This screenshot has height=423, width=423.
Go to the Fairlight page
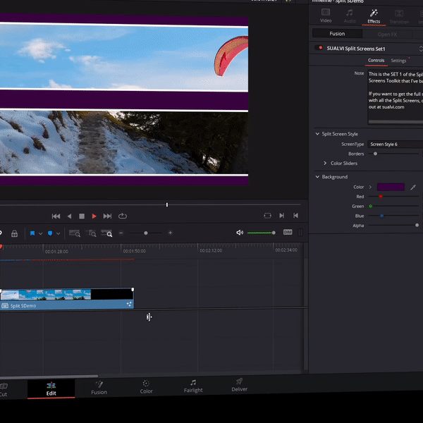[193, 386]
